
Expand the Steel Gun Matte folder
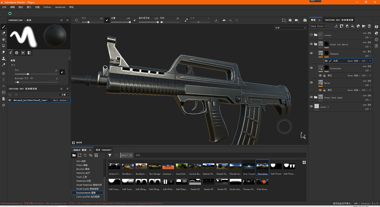click(316, 44)
